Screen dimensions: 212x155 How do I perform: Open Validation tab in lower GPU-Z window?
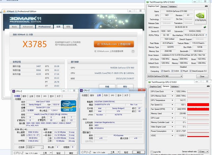pyautogui.click(x=175, y=86)
